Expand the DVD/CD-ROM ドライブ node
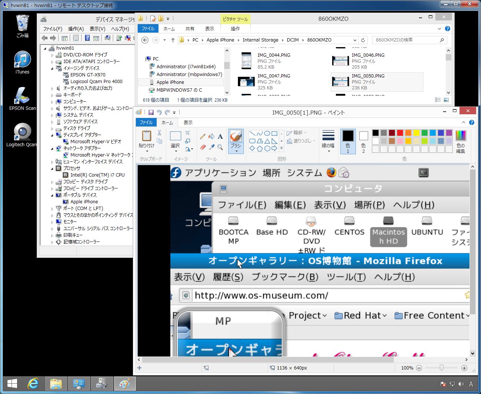481x394 pixels. point(52,55)
